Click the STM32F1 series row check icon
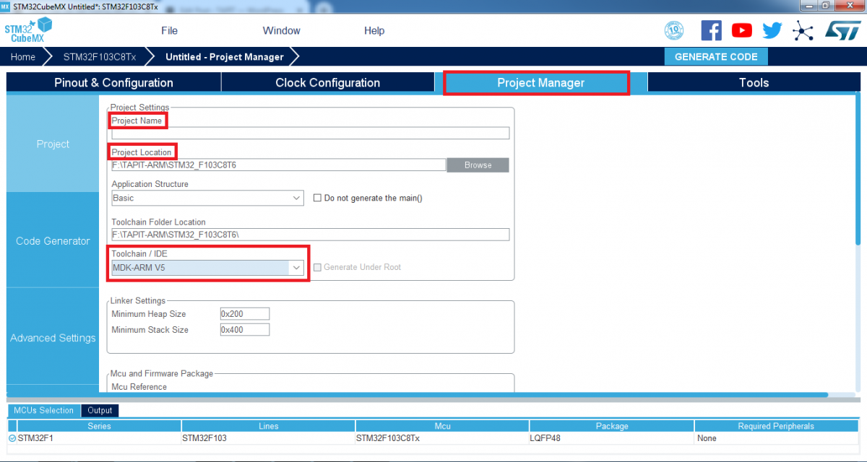 [x=12, y=438]
